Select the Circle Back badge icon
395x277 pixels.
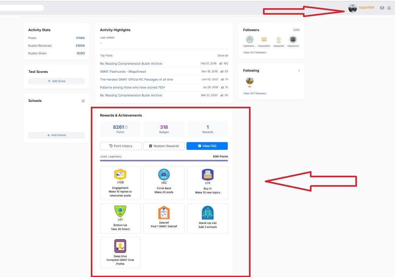tap(164, 174)
